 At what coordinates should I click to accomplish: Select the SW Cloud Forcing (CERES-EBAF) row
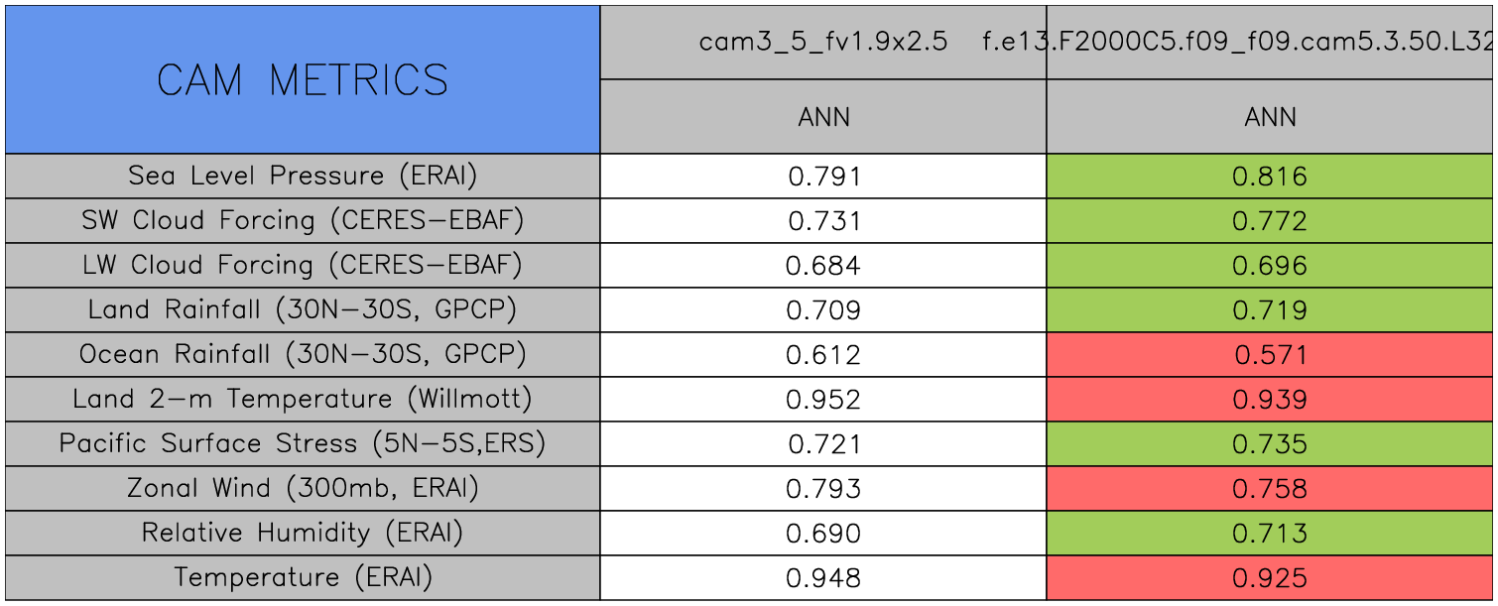coord(303,221)
